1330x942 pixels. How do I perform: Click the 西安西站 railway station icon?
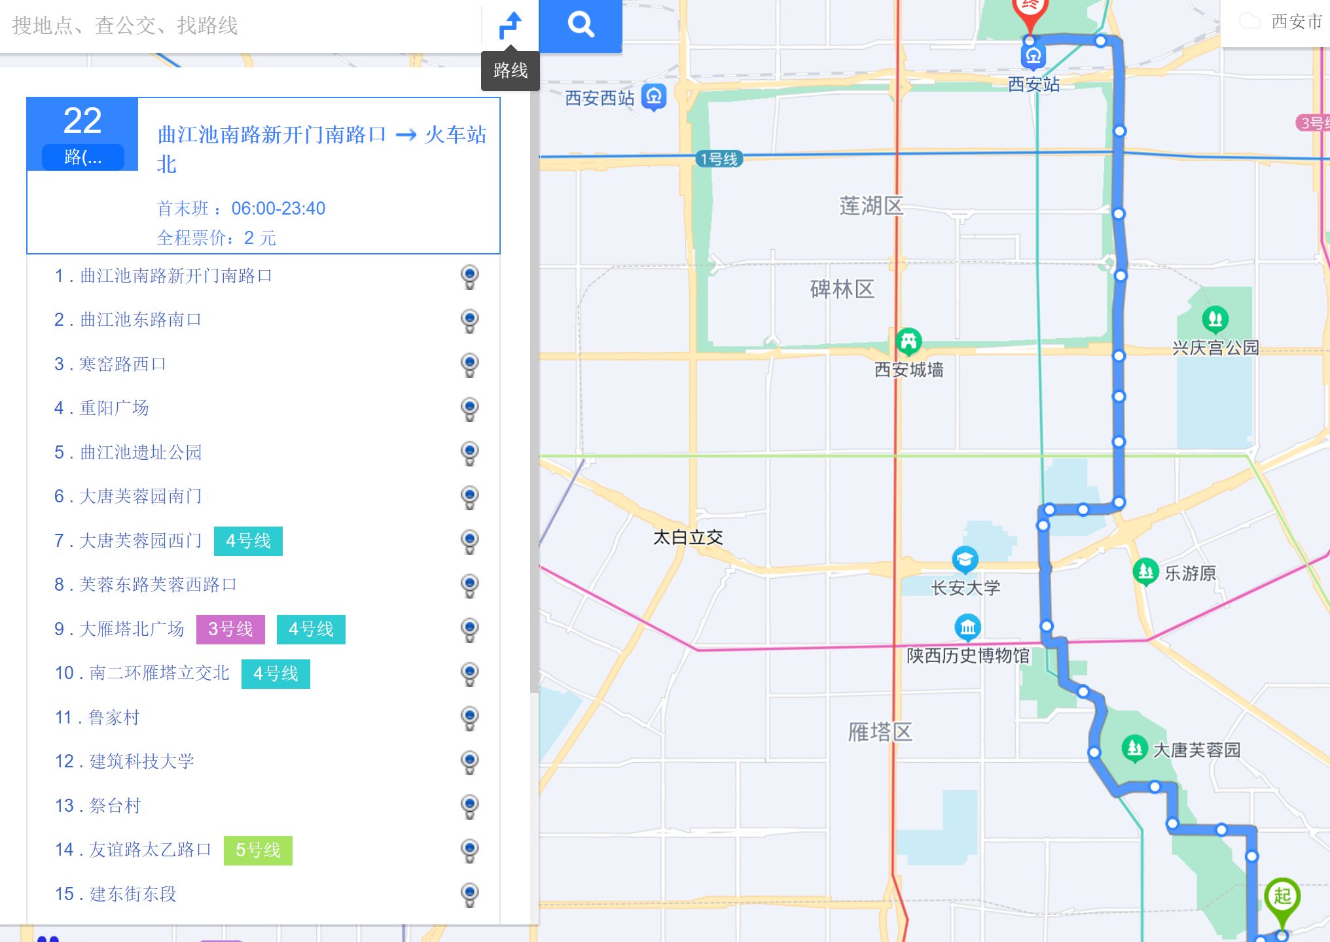(653, 97)
